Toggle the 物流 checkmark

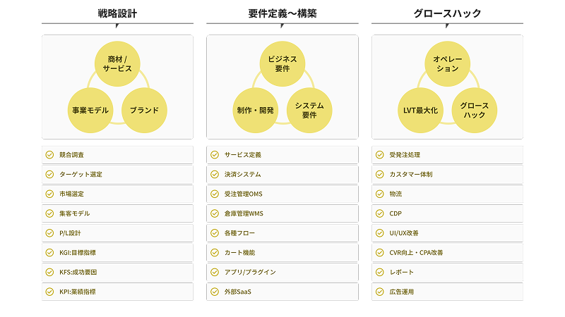(x=379, y=194)
